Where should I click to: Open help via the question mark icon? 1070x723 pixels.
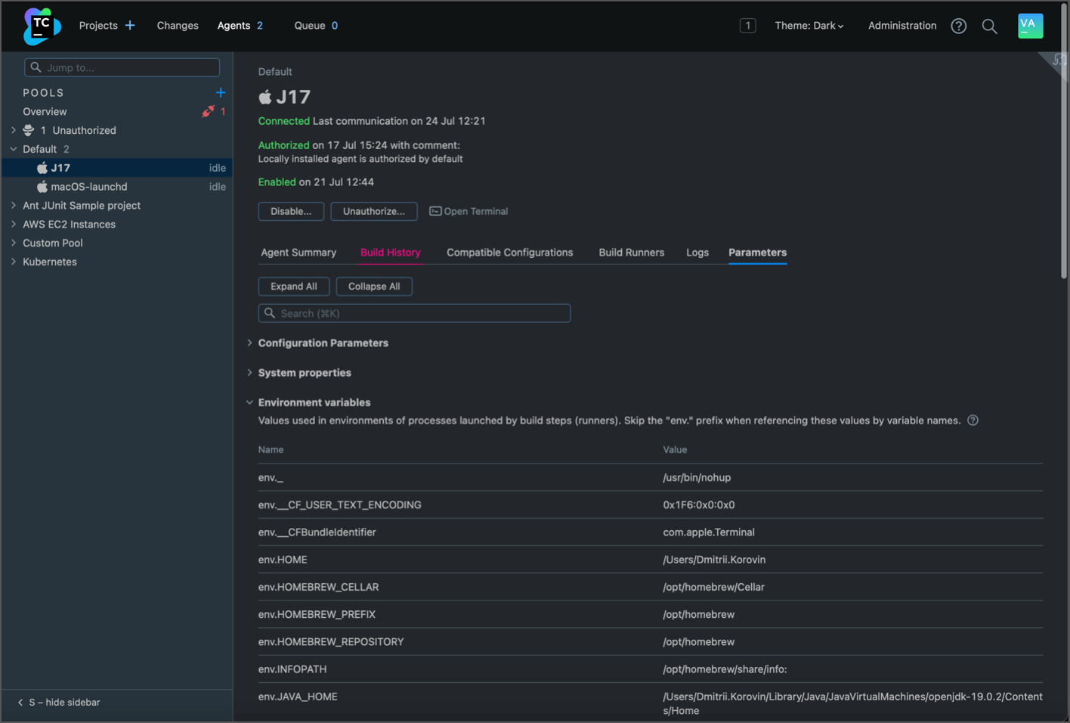pyautogui.click(x=958, y=26)
